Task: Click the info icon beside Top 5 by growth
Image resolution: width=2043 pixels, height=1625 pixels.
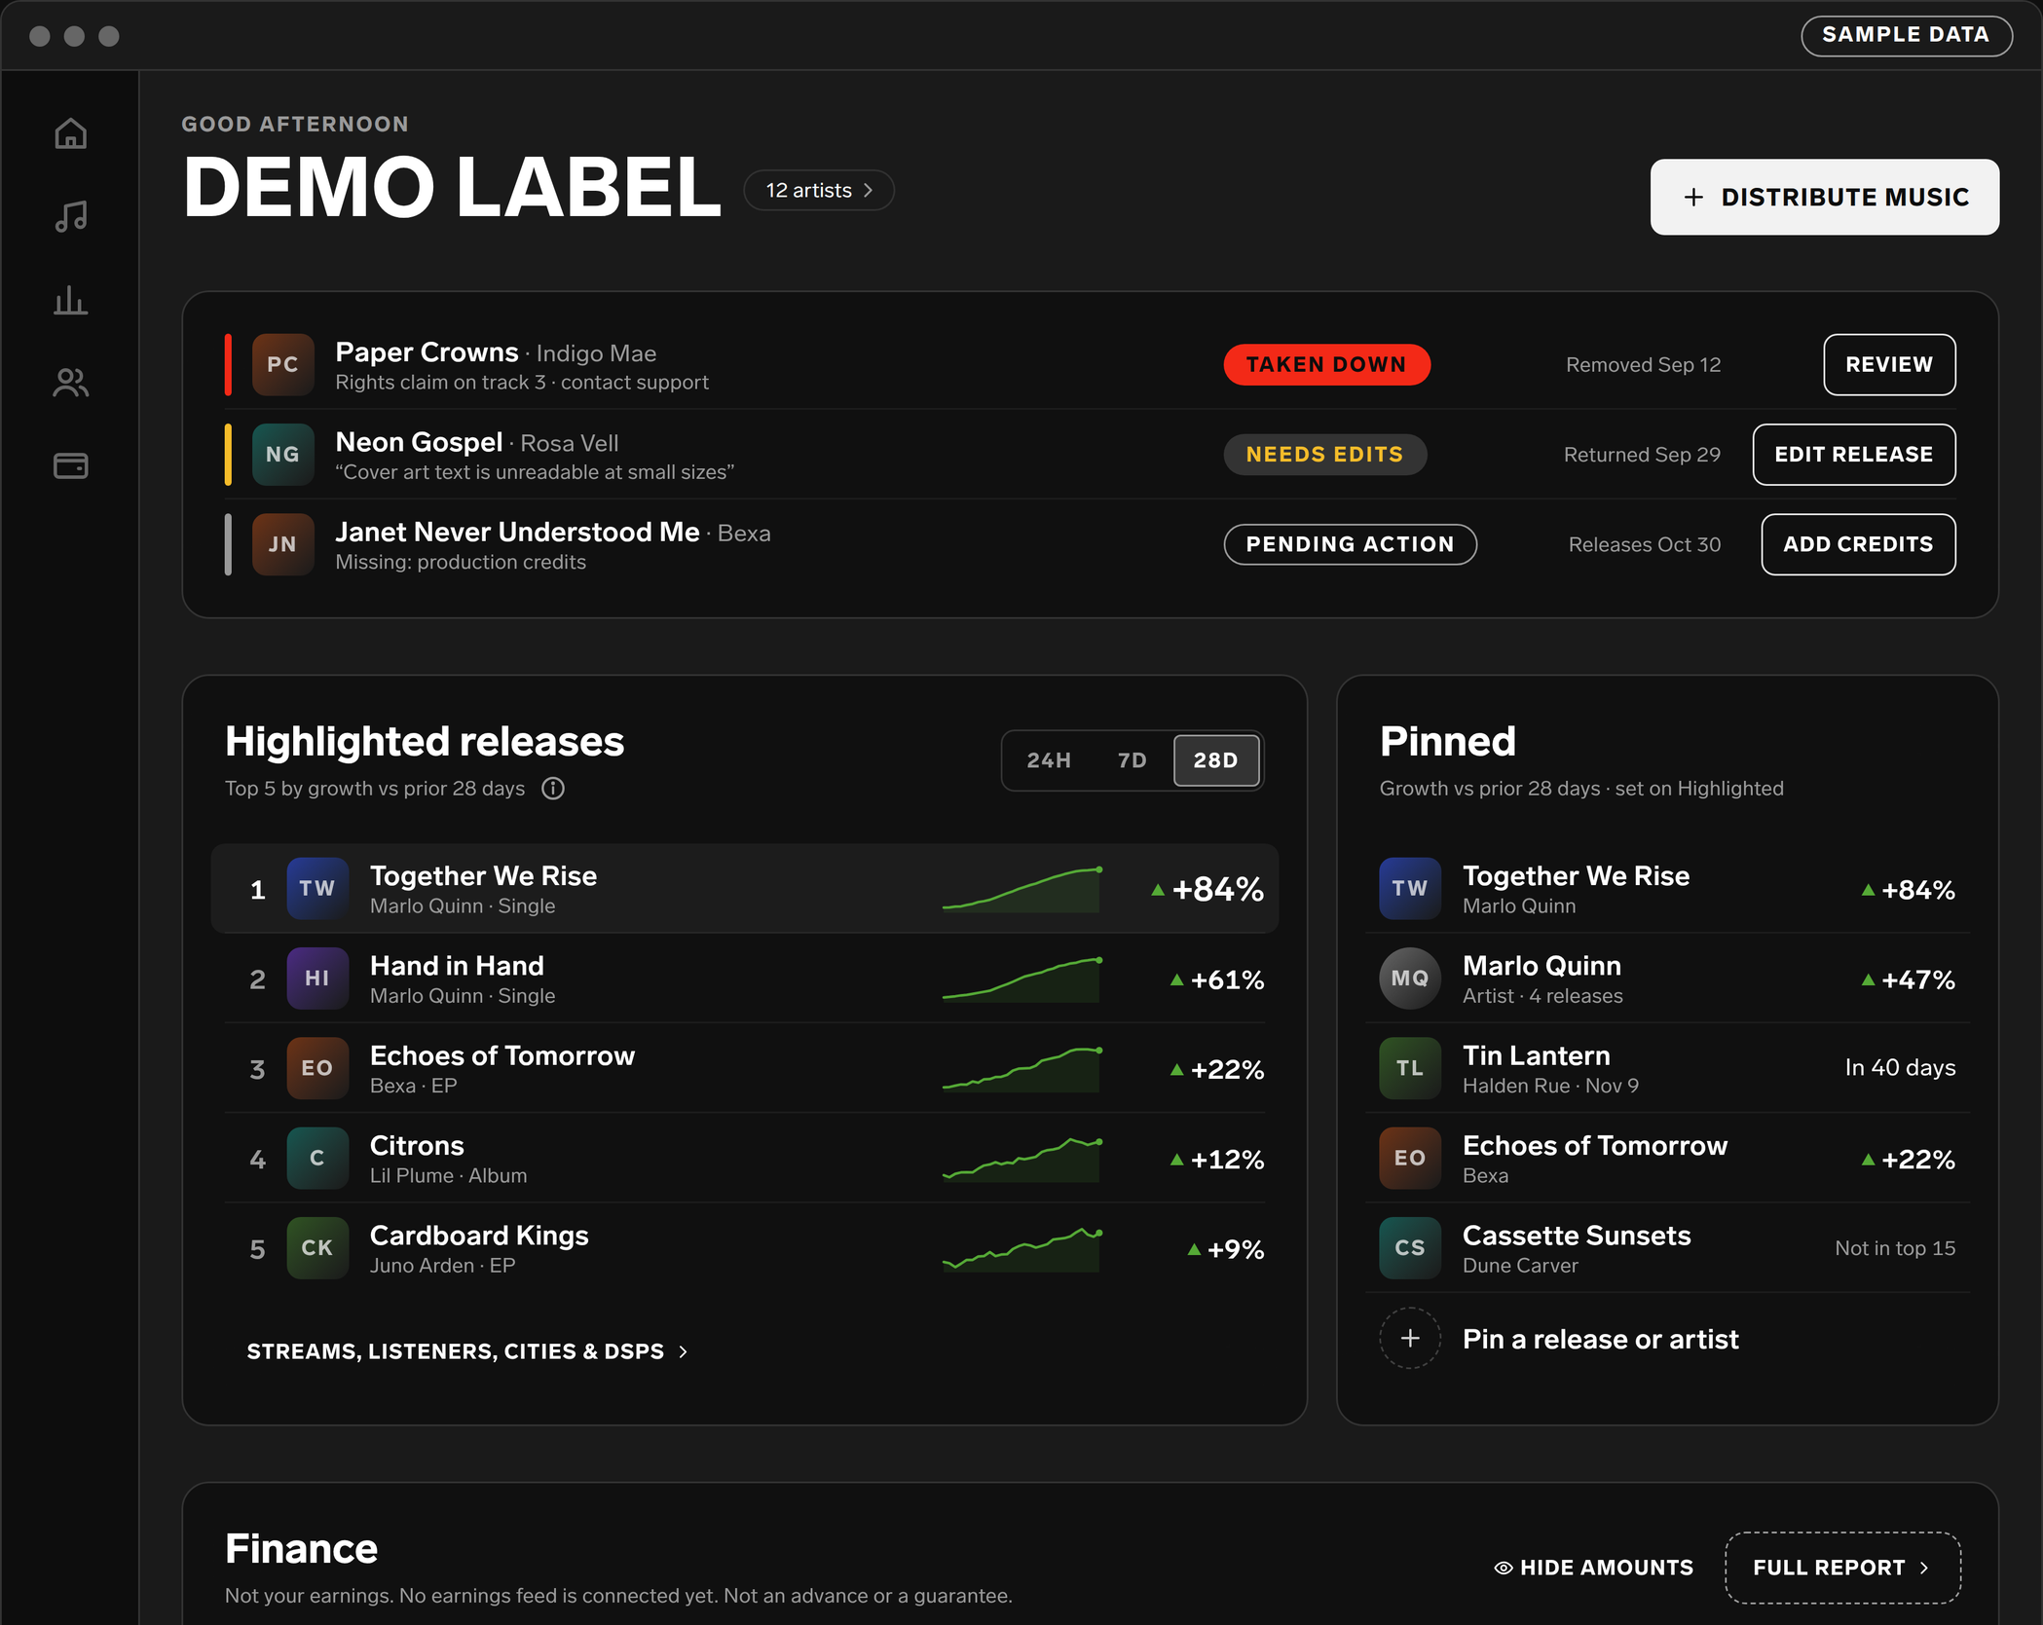Action: [553, 789]
